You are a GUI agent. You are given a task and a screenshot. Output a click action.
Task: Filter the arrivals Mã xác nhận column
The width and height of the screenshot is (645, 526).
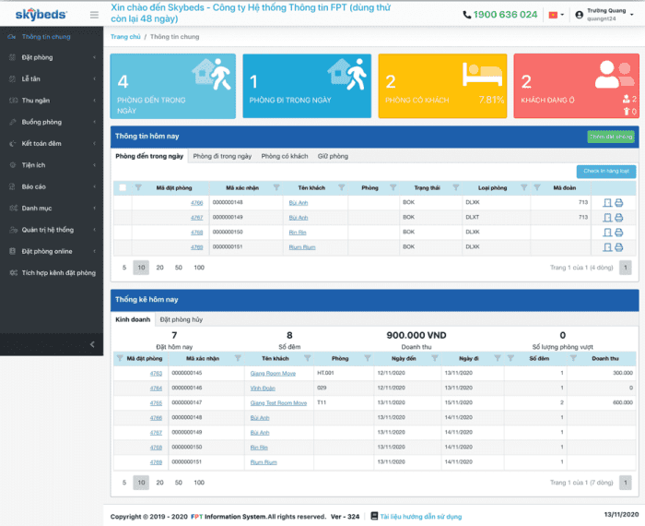[x=276, y=188]
